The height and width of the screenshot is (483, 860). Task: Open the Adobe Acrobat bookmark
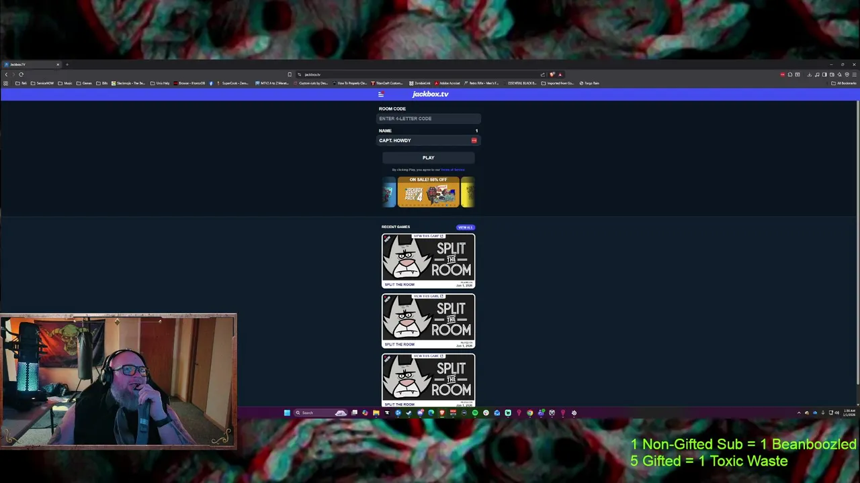[x=448, y=83]
